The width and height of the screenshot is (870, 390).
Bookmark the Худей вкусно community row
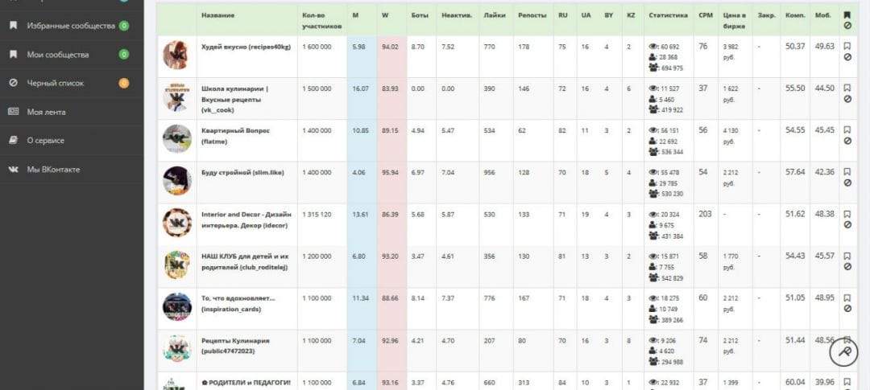(x=847, y=46)
